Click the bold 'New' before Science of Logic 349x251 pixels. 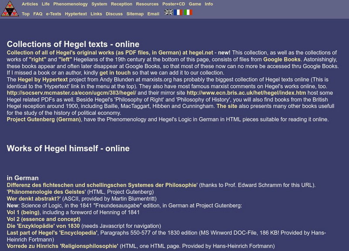click(12, 205)
